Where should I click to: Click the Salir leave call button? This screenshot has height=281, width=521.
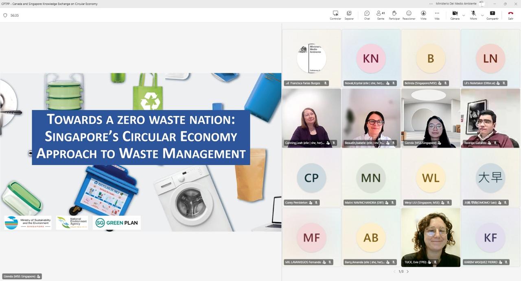510,15
